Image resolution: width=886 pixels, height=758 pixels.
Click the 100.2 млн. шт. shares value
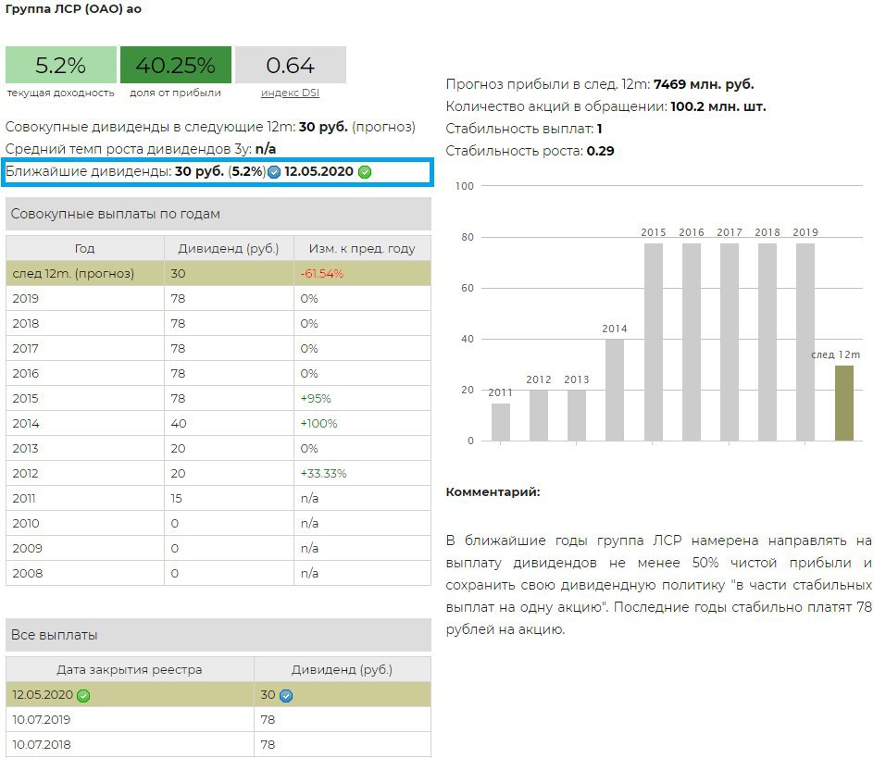[718, 106]
